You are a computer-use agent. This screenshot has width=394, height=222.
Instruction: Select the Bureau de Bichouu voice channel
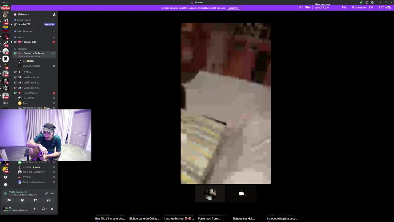coord(34,53)
